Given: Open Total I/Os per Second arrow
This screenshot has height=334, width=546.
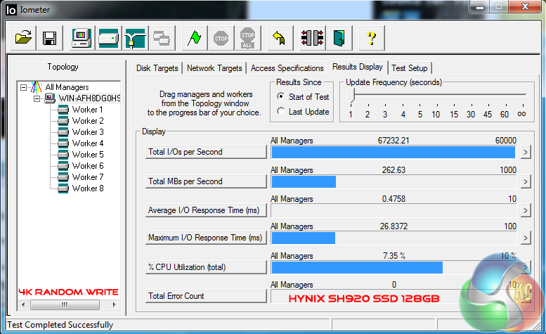Looking at the screenshot, I should point(526,152).
